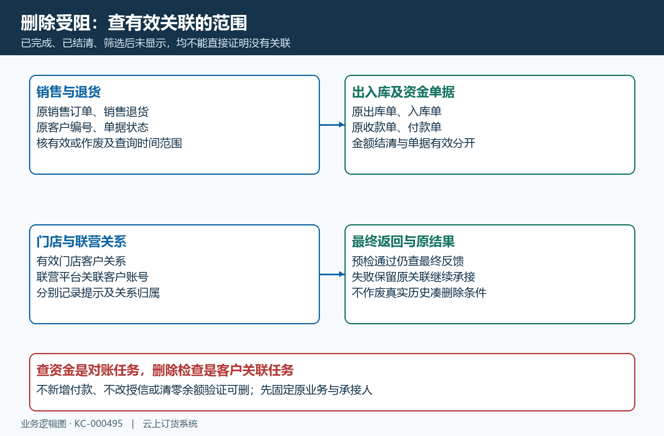Click the title 删除受阻：查有效关联的范围

pos(134,23)
